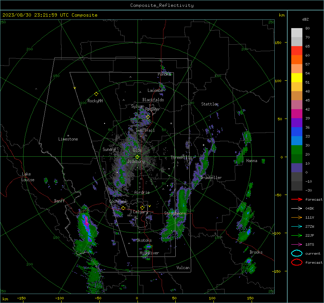Click the Innisfail label on map
This screenshot has width=324, height=303.
(145, 130)
